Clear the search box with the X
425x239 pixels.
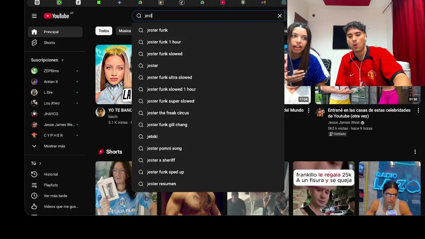pyautogui.click(x=280, y=16)
